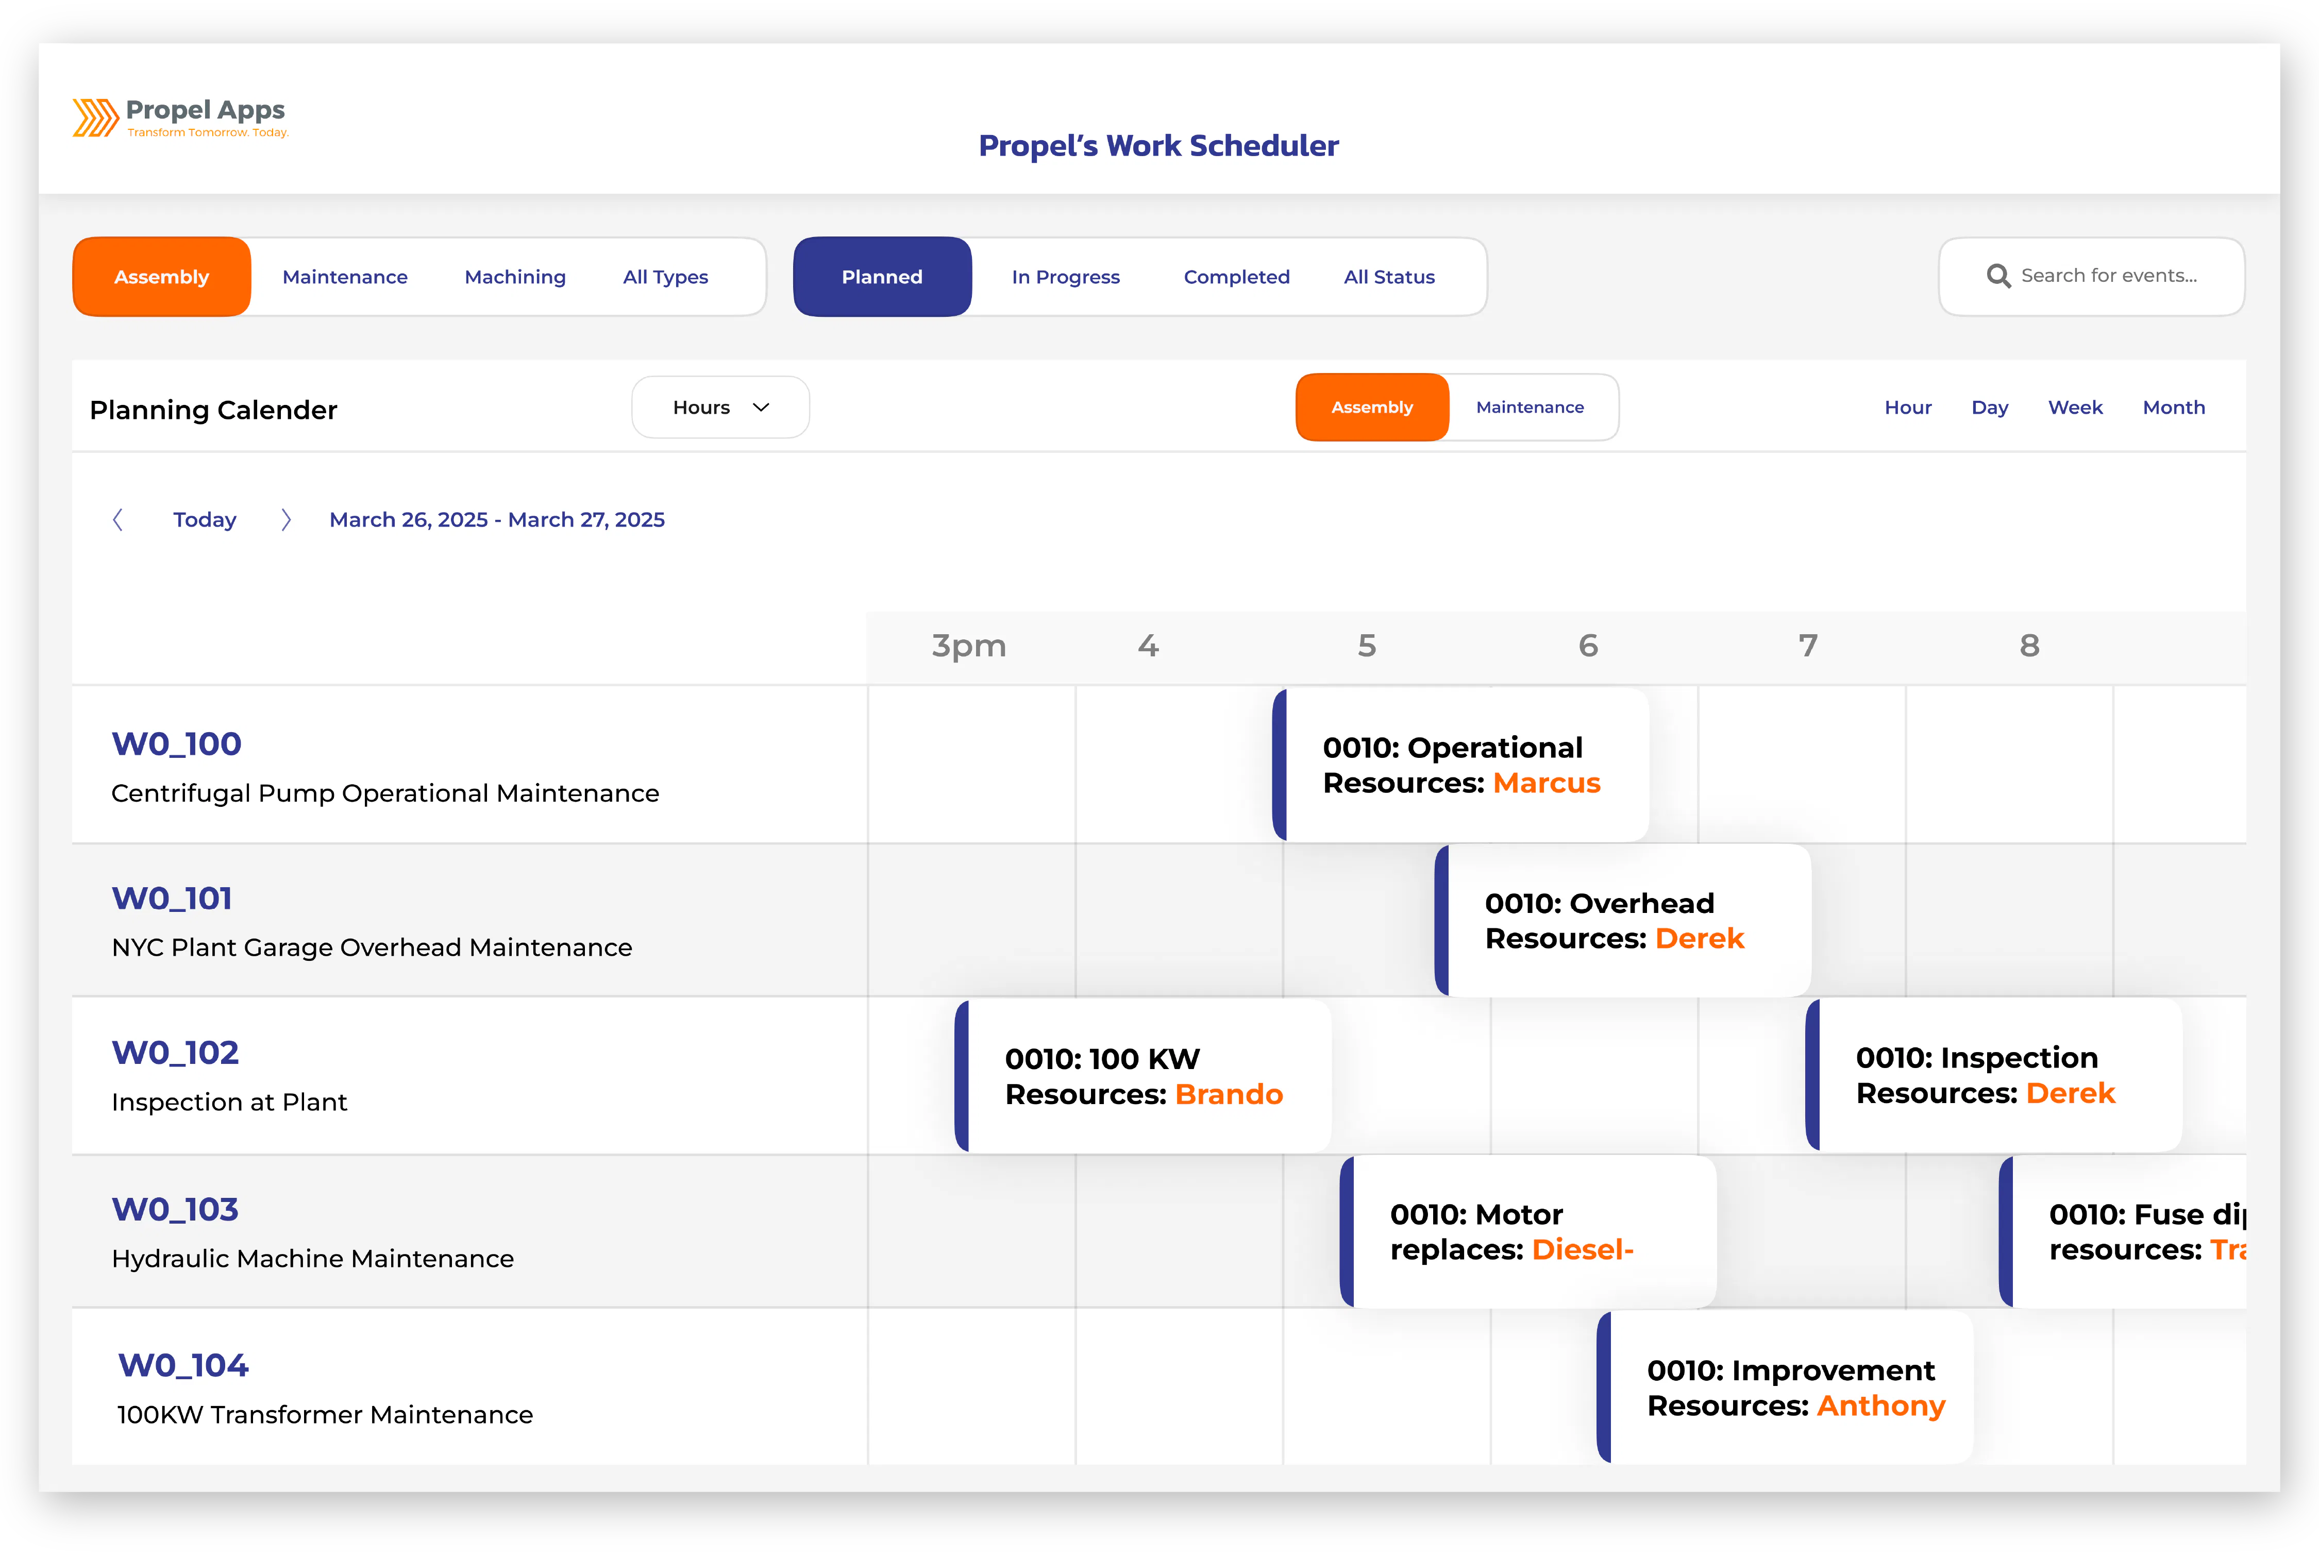Image resolution: width=2319 pixels, height=1558 pixels.
Task: Click in the Search for events field
Action: click(2091, 276)
